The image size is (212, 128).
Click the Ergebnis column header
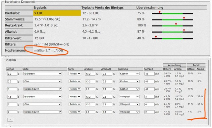coord(40,8)
